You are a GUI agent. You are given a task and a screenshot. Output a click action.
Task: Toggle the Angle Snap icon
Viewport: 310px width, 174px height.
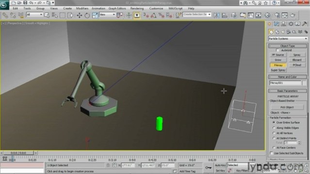[x=154, y=15]
